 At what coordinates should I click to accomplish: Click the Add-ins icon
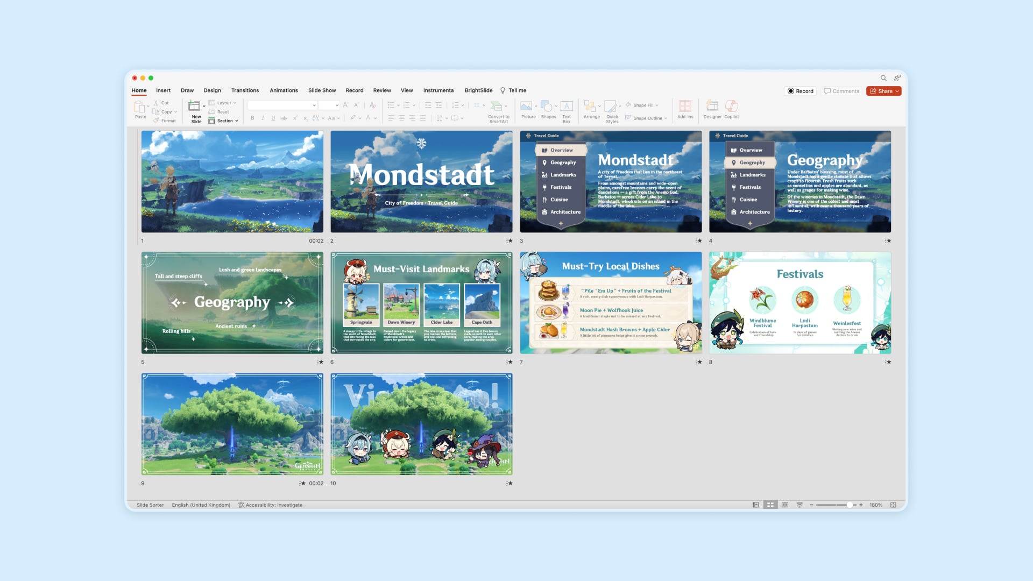point(685,107)
